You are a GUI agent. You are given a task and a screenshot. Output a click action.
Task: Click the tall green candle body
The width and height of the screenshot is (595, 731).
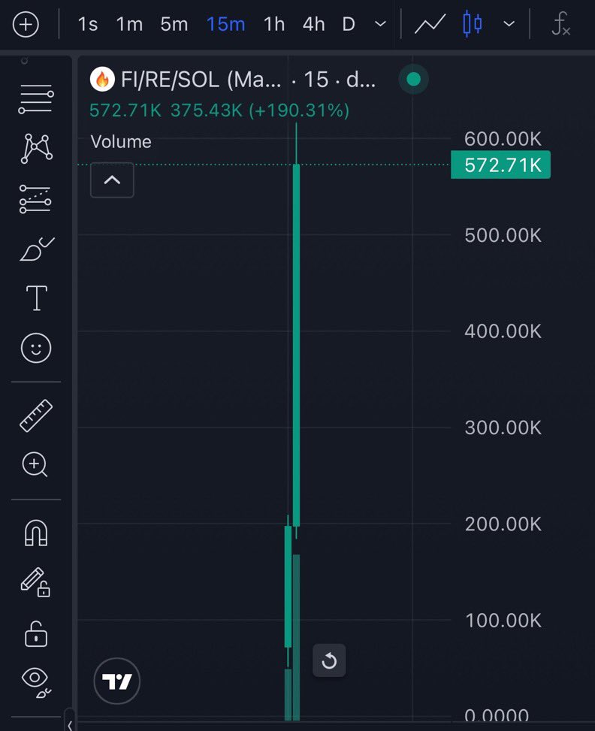click(296, 345)
